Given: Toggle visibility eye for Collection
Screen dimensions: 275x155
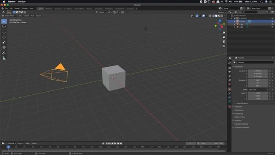Looking at the screenshot, I should (272, 19).
